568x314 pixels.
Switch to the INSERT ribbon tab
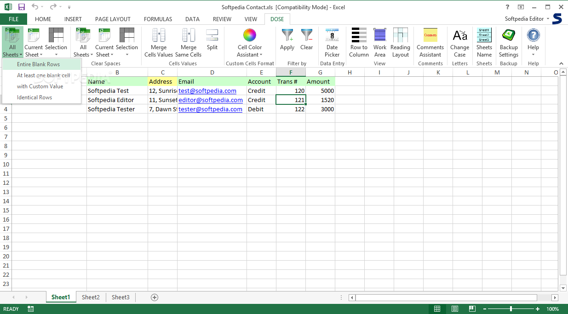73,19
